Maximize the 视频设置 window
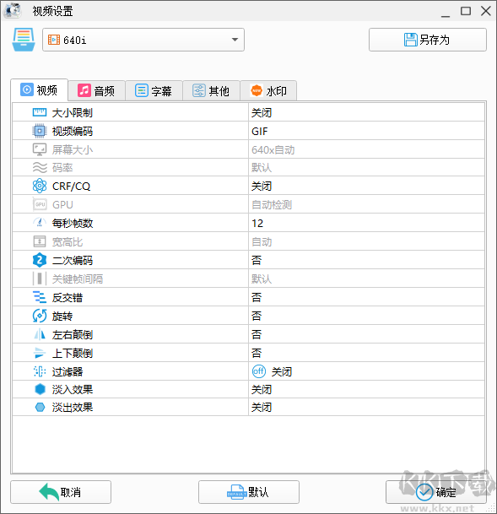 click(466, 11)
